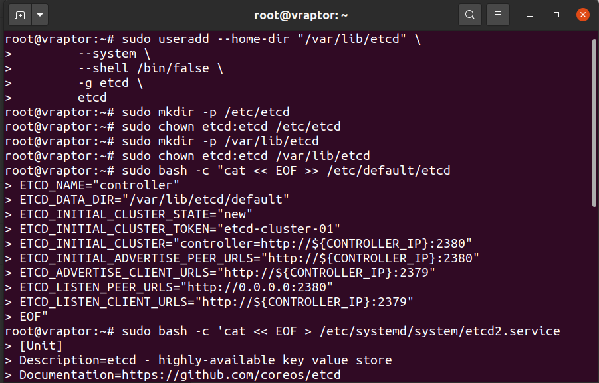Click the /etc/systemd/system/etcd2.service path

click(x=439, y=331)
